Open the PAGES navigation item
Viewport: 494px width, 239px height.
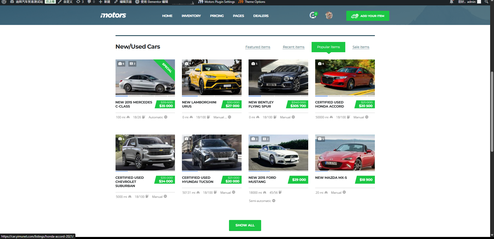pyautogui.click(x=239, y=16)
